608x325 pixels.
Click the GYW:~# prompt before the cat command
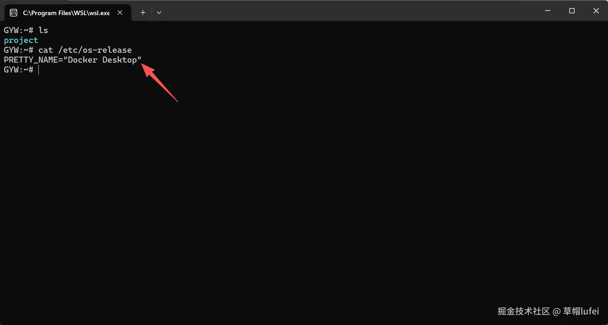(19, 50)
